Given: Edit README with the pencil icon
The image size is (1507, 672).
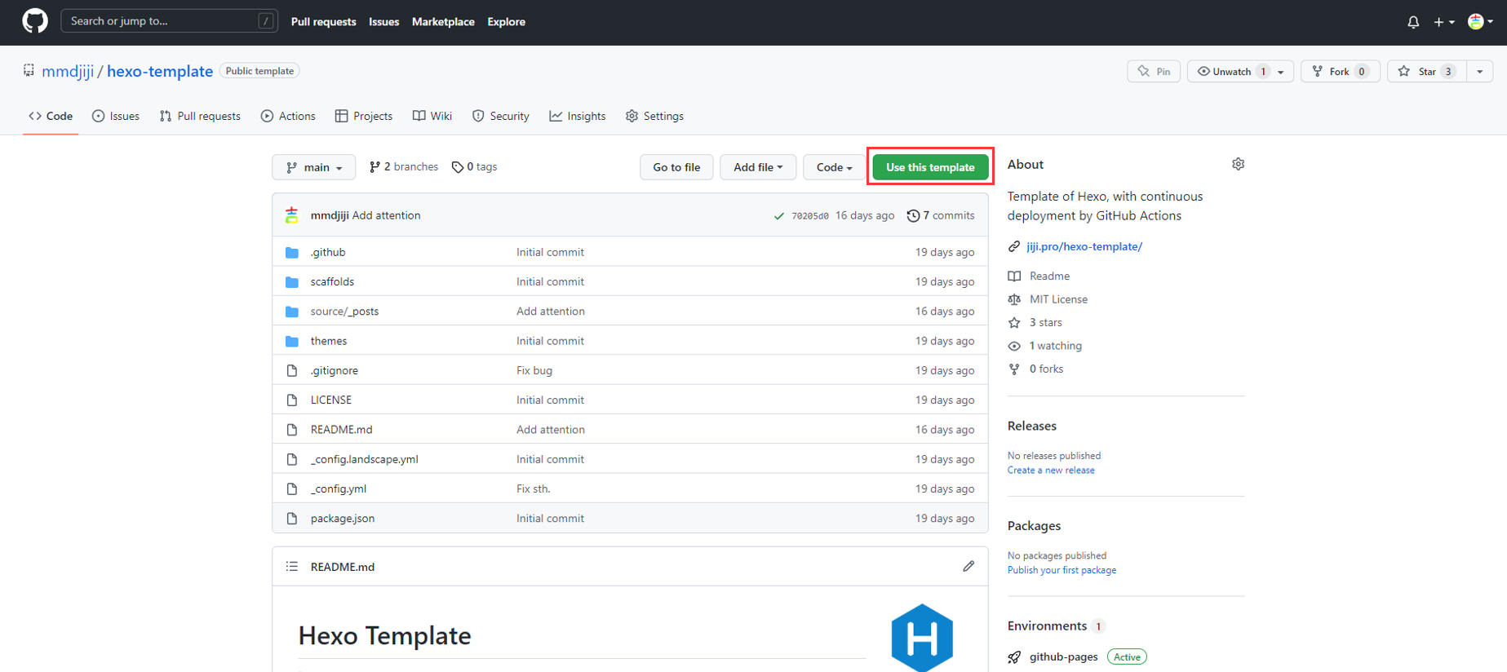Looking at the screenshot, I should point(968,566).
